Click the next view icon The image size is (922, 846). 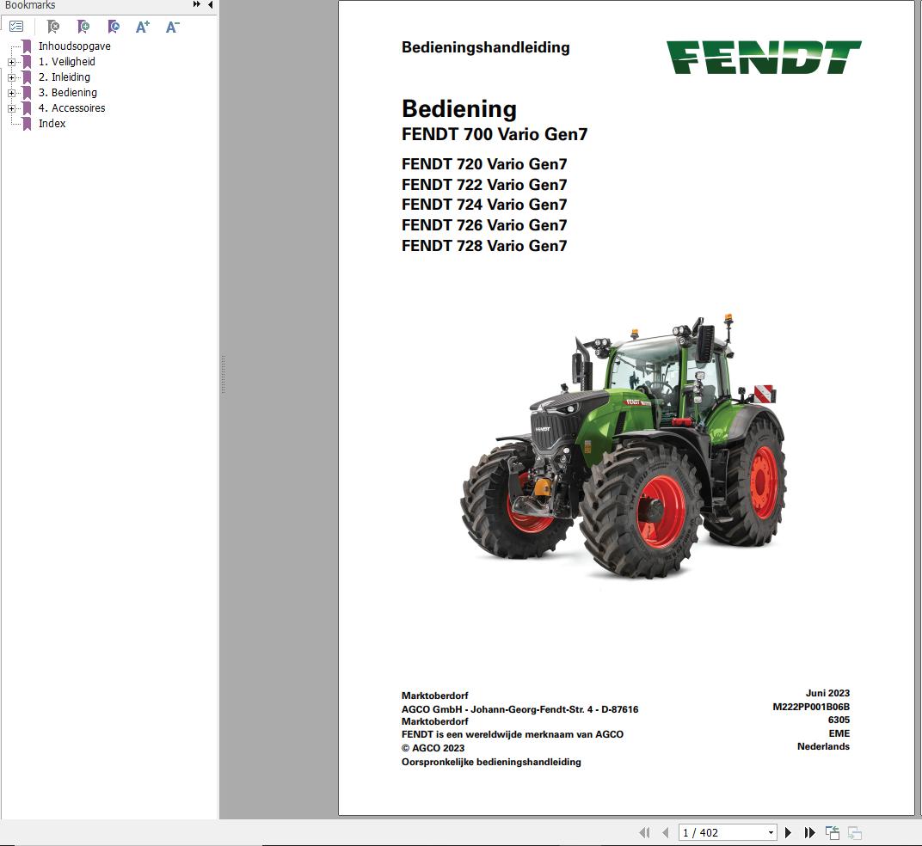[x=855, y=832]
